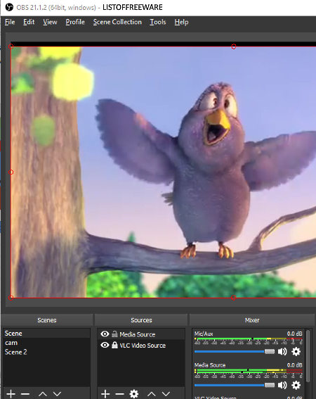This screenshot has height=399, width=316.
Task: Click bottom-center resize handle of preview
Action: tap(234, 298)
